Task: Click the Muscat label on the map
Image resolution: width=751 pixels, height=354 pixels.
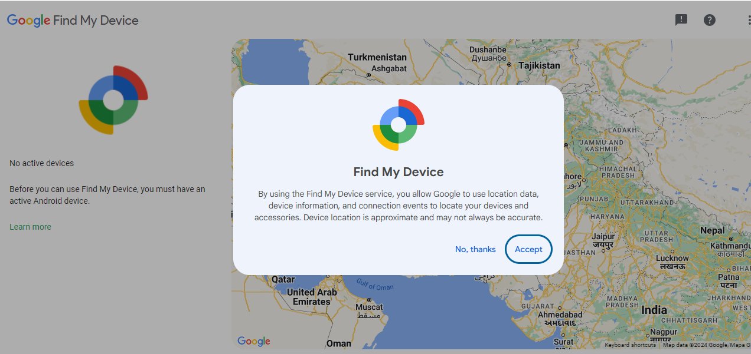Action: (368, 307)
